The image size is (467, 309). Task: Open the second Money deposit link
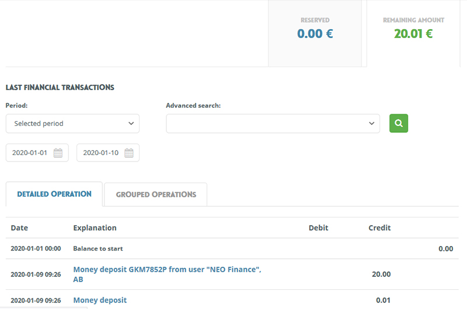[x=100, y=300]
